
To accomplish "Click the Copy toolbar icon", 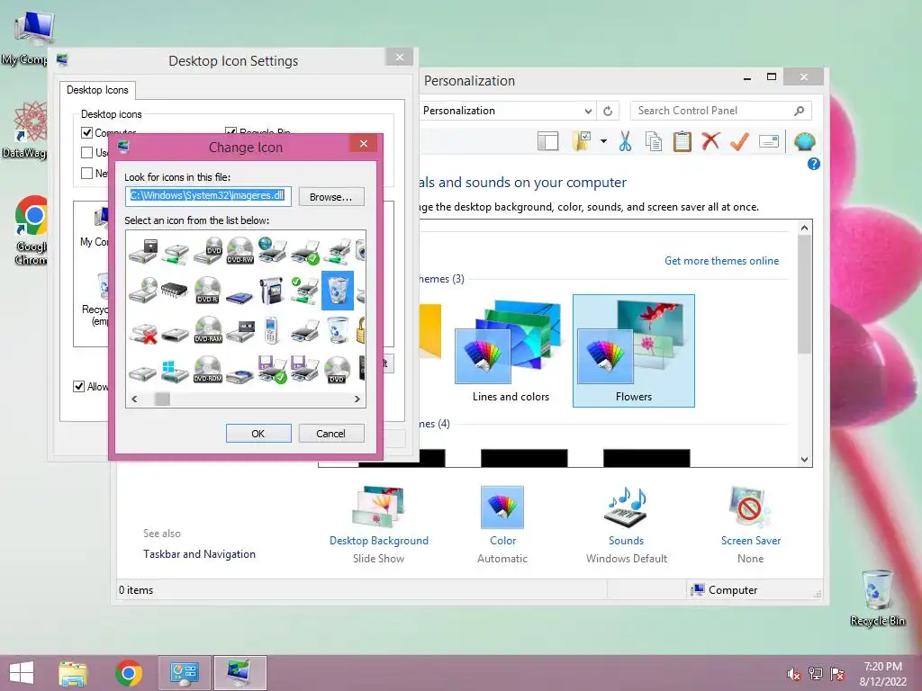I will pos(654,141).
